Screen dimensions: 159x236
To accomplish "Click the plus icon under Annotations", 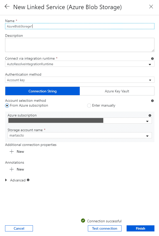I will [x=12, y=169].
